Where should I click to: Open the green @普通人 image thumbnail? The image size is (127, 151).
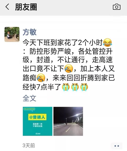[38, 121]
